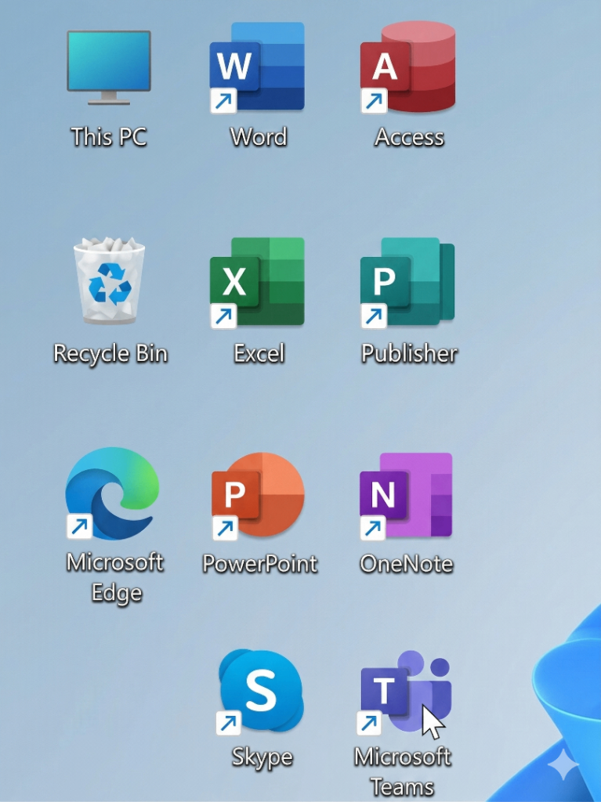Select the Access shortcut icon
601x802 pixels.
click(408, 67)
